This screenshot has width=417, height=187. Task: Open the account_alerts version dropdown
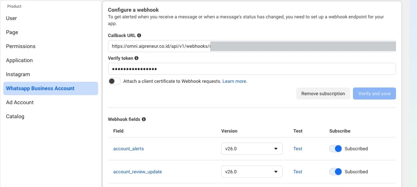click(x=252, y=149)
